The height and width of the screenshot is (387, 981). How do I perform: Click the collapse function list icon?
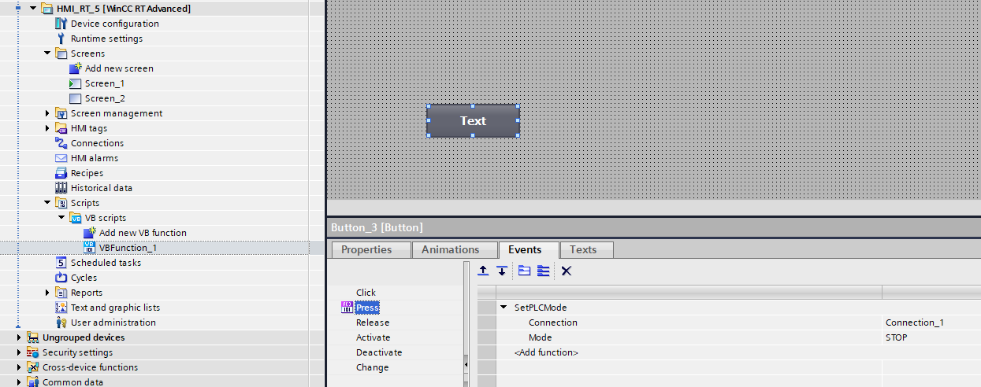[524, 271]
